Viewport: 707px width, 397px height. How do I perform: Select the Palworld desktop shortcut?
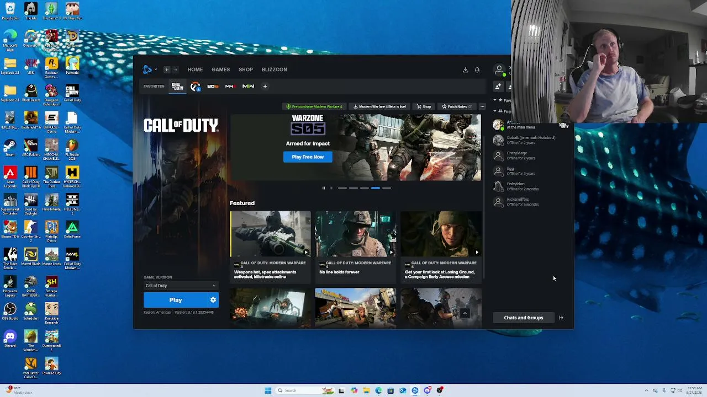click(x=72, y=66)
